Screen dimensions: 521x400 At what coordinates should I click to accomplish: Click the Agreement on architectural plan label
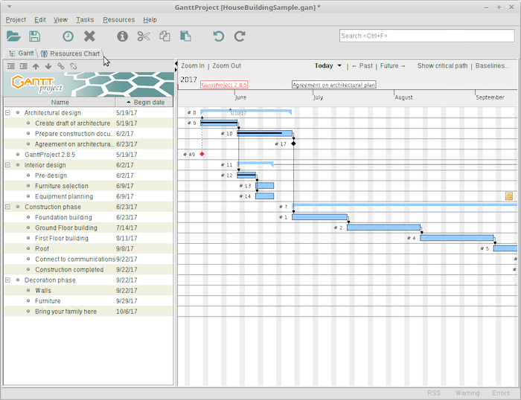pyautogui.click(x=334, y=85)
